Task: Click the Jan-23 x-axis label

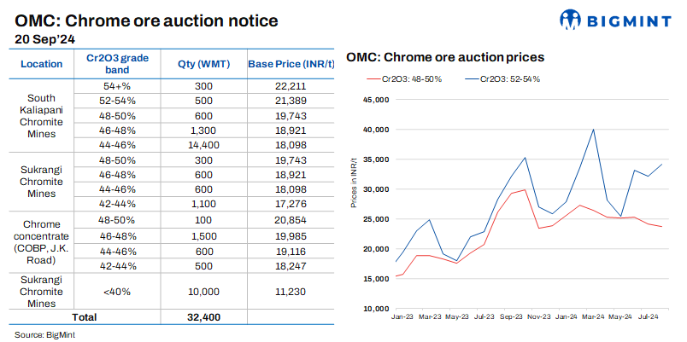Action: pos(402,316)
